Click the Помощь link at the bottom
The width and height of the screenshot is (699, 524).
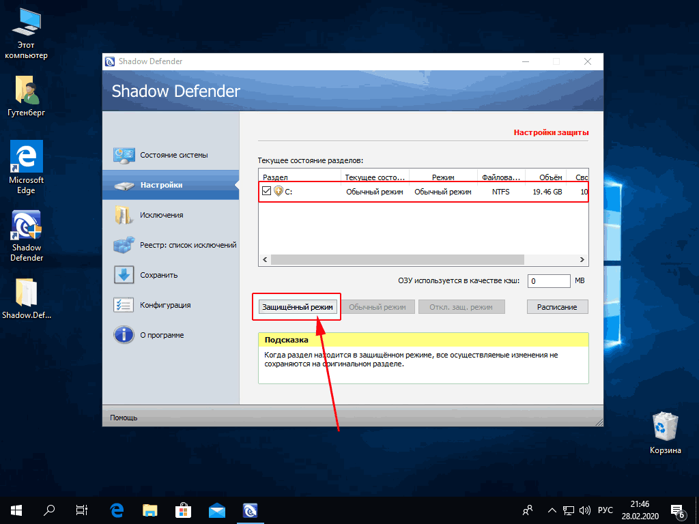124,418
